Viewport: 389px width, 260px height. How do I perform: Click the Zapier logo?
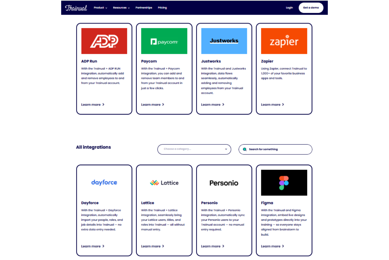[x=284, y=41]
